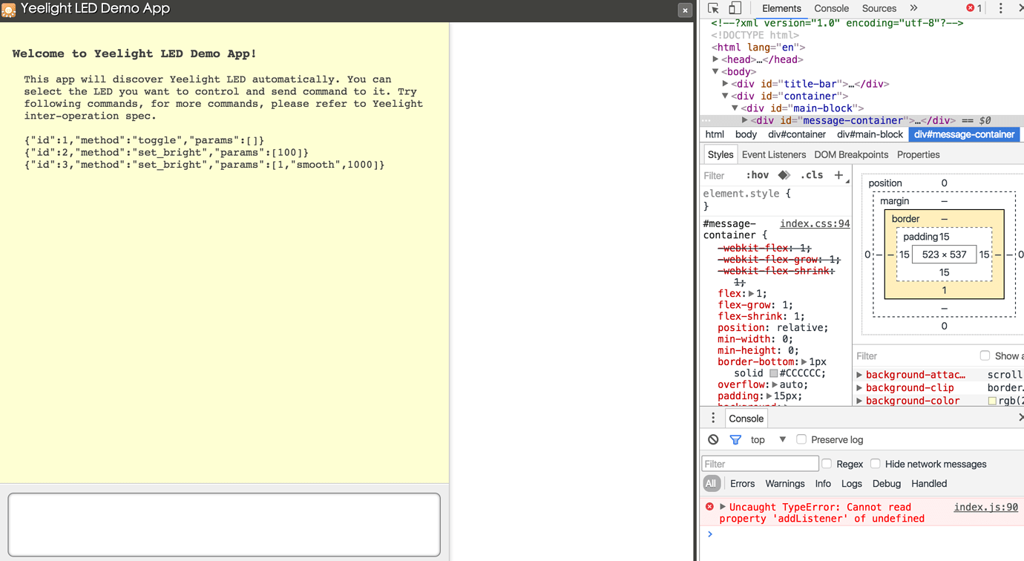Open the more DevTools tabs chevron
Viewport: 1024px width, 561px height.
(x=914, y=8)
